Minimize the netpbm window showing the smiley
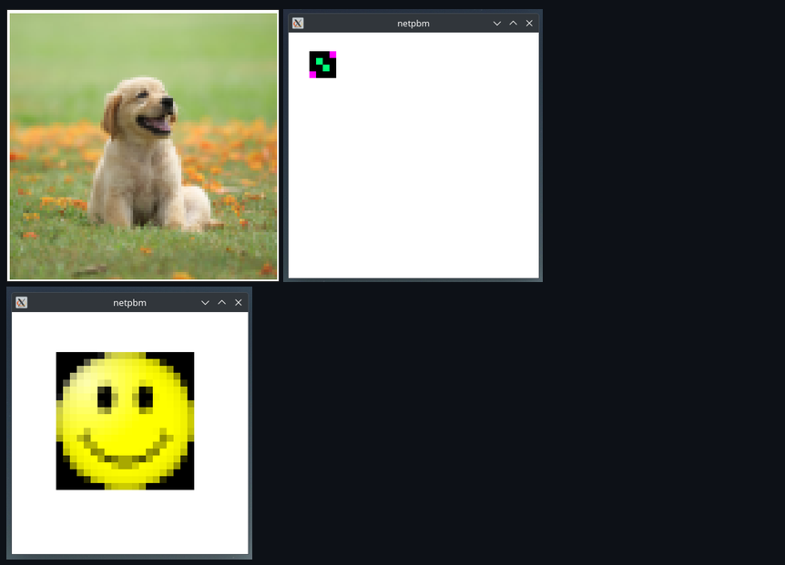 click(205, 302)
